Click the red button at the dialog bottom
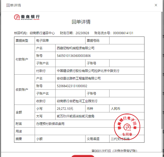The width and height of the screenshot is (164, 157). pos(83,156)
